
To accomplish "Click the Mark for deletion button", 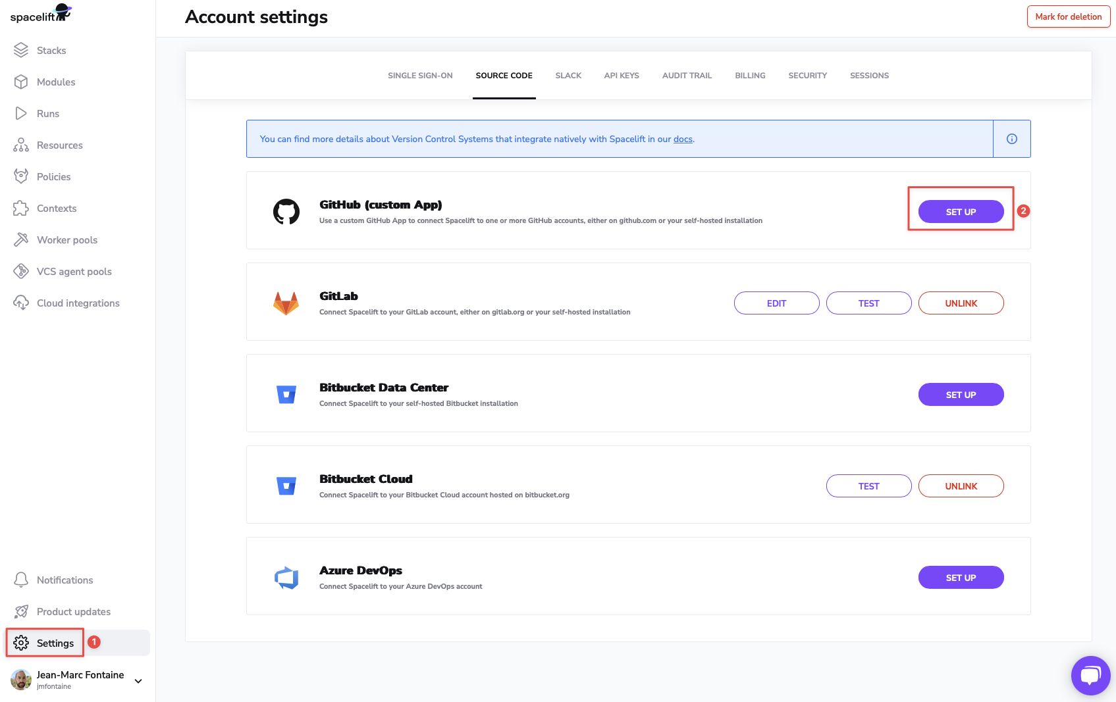I will tap(1068, 16).
